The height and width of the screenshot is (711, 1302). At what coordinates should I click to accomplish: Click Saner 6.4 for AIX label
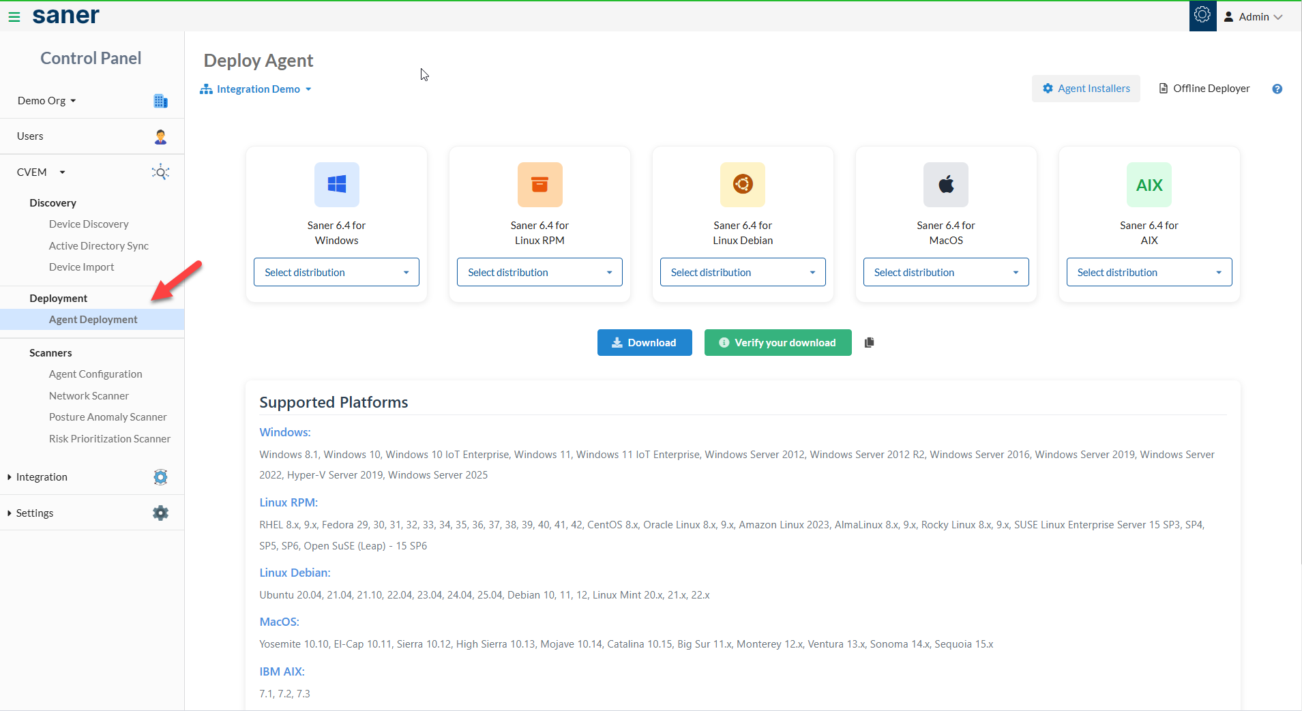[x=1149, y=233]
